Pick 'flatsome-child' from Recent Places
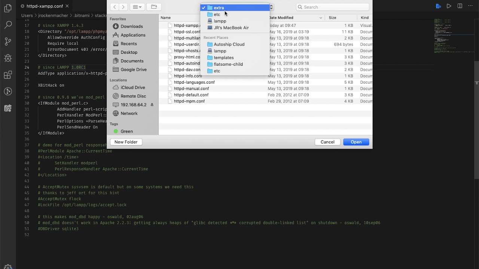Screen dimensions: 479x269 pos(235,64)
